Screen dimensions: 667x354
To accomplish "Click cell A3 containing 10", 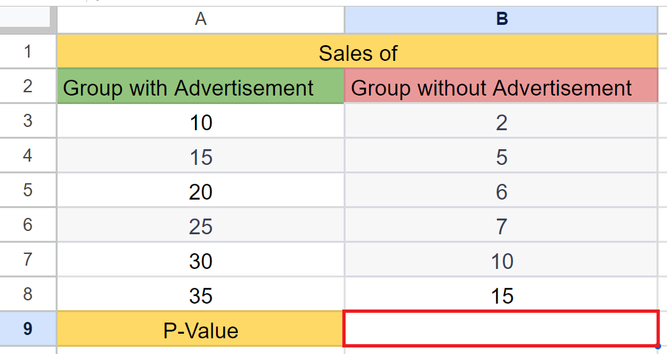I will pyautogui.click(x=200, y=121).
